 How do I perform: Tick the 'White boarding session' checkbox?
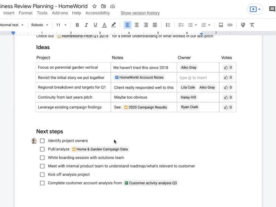tap(42, 158)
